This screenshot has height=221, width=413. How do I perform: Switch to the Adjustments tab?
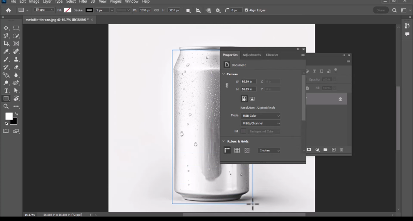point(251,55)
